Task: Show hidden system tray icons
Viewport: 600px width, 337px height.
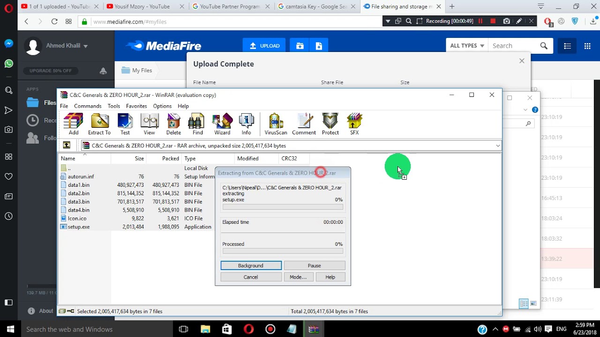Action: pos(495,330)
